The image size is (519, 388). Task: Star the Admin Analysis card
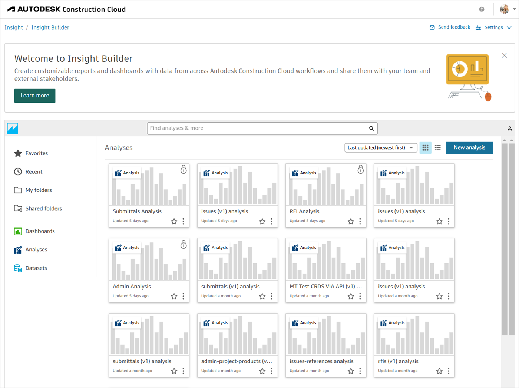[x=174, y=296]
